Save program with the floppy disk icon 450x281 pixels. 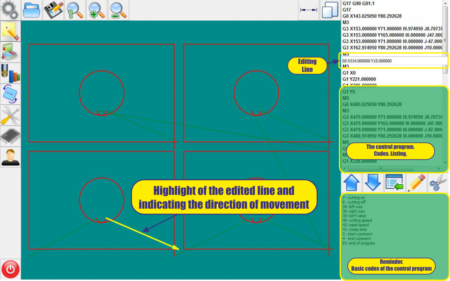(53, 10)
